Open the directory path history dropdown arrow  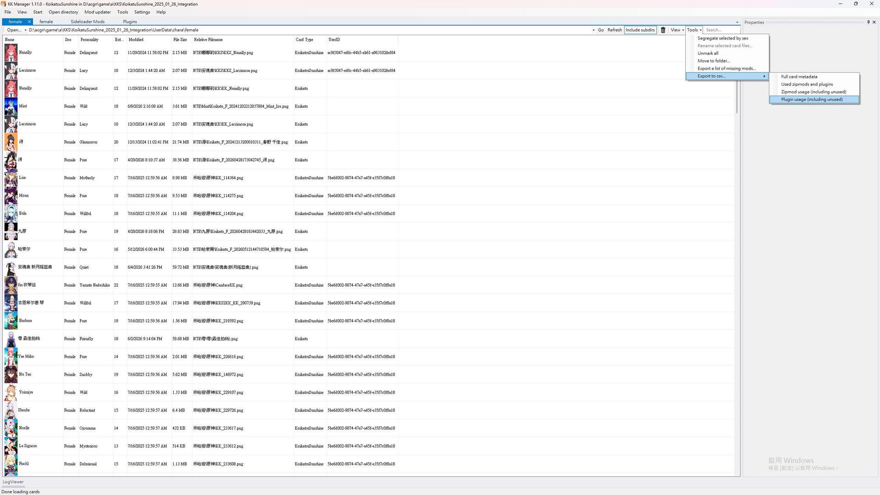(594, 30)
